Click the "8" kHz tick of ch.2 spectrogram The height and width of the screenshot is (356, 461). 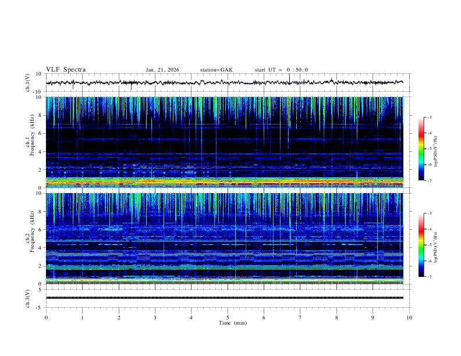40,212
